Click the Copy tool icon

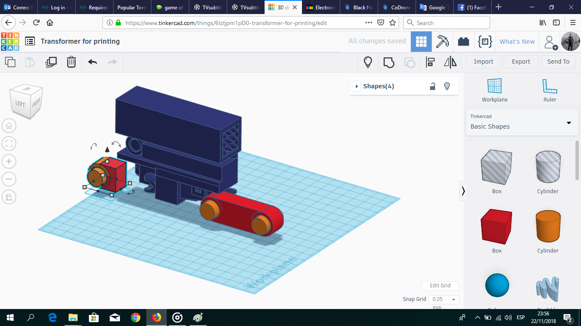[x=10, y=62]
